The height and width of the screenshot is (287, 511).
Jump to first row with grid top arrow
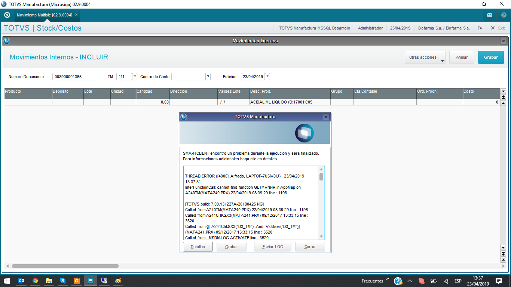click(503, 91)
